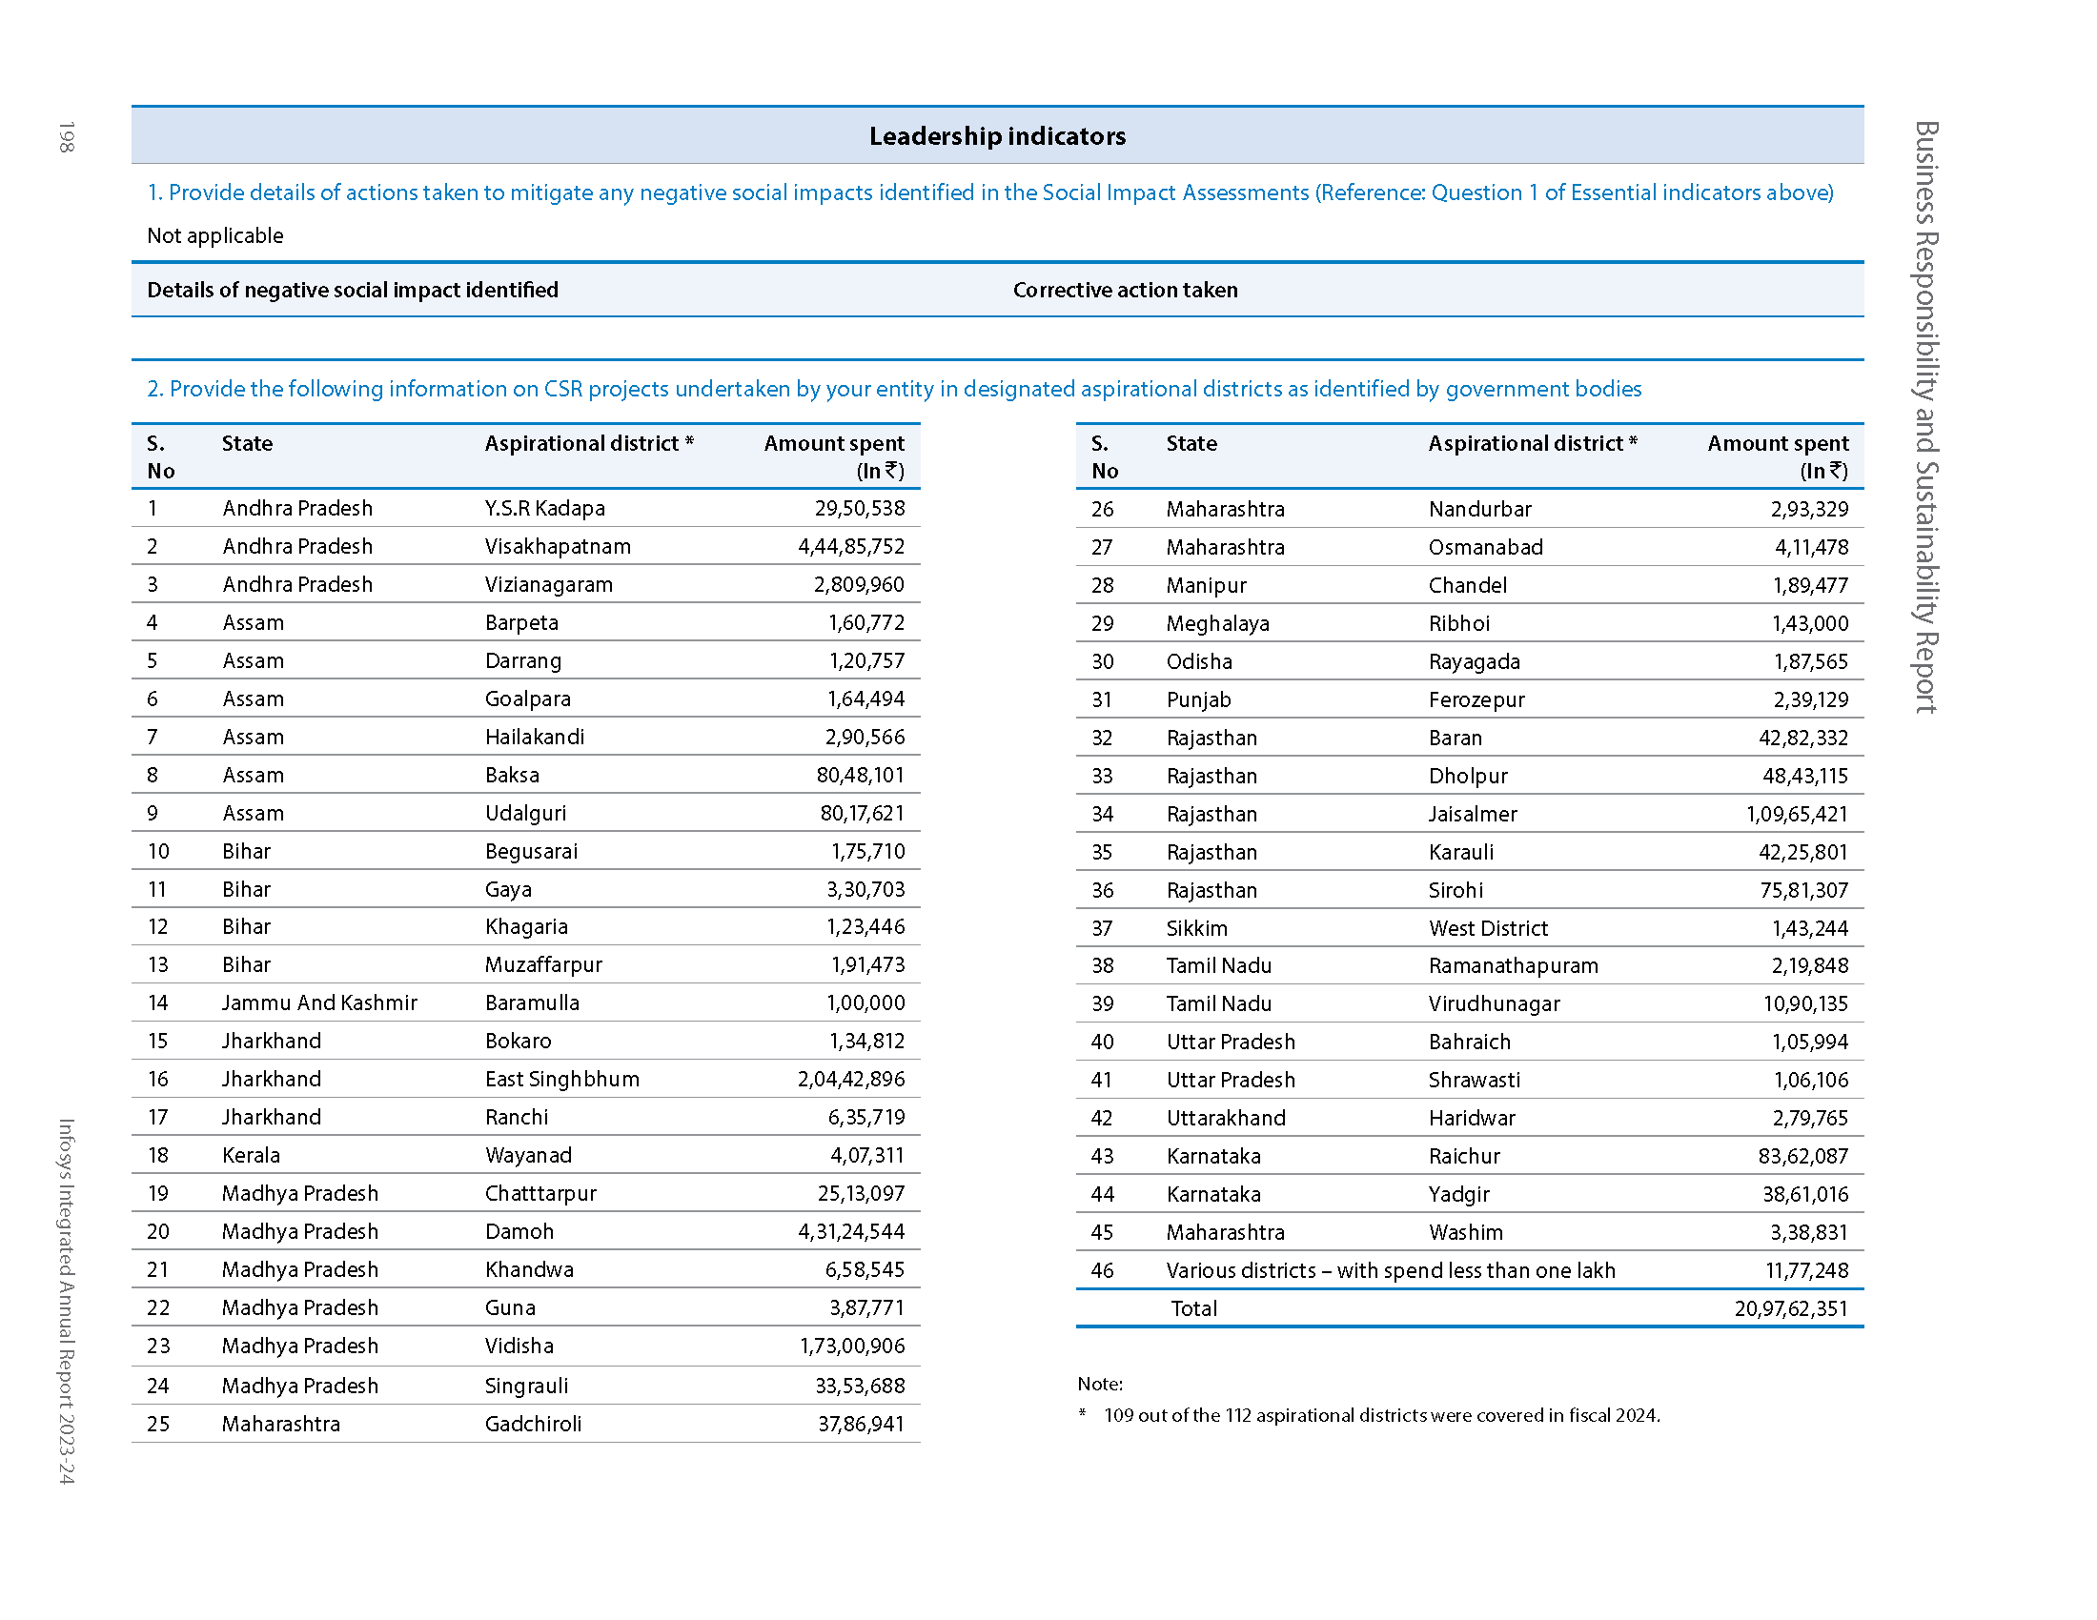The image size is (2097, 1620).
Task: Click the footnote about 112 aspirational districts
Action: click(x=1381, y=1415)
